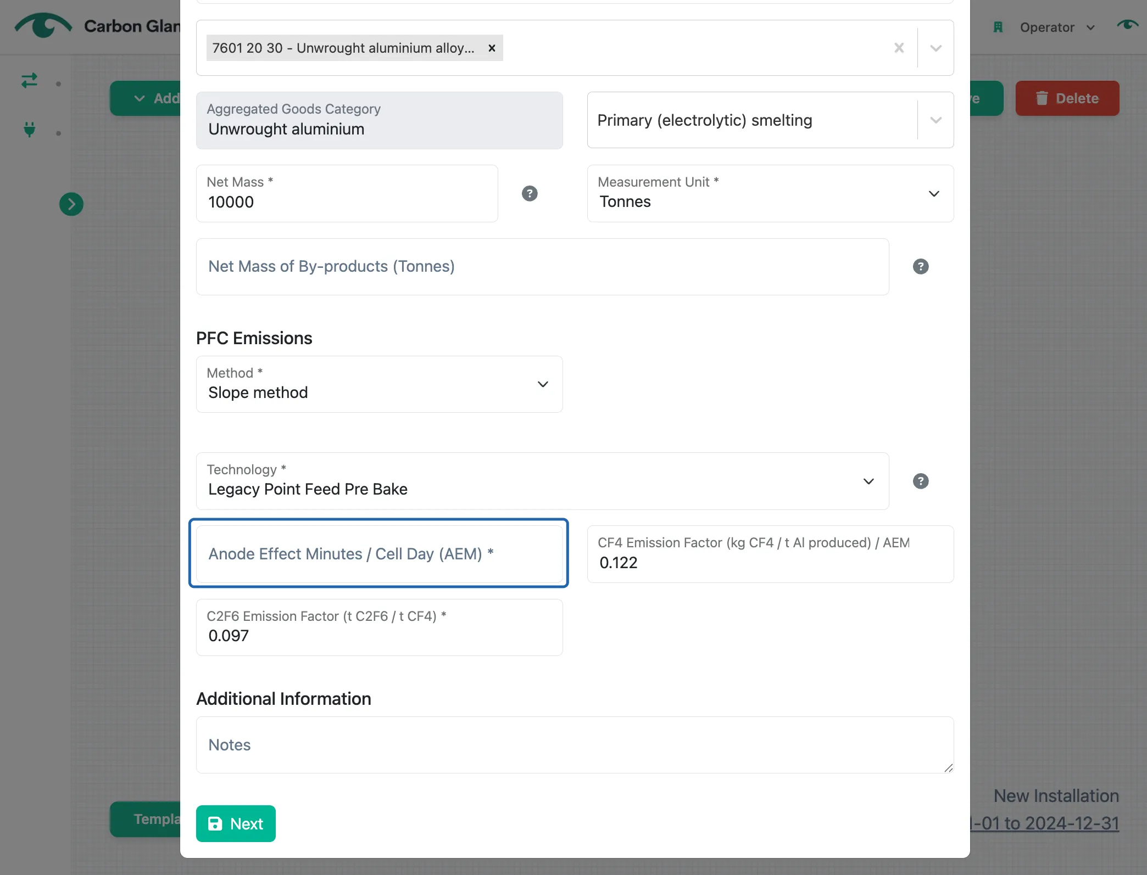
Task: Click the Next button
Action: coord(236,823)
